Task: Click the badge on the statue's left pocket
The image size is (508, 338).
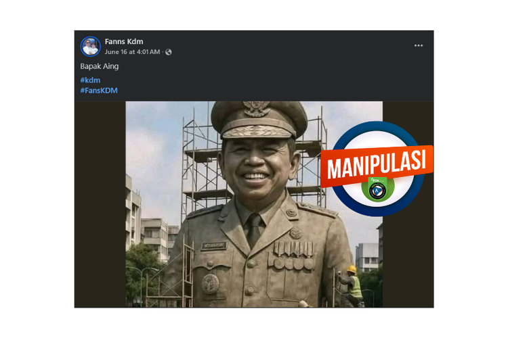Action: click(x=211, y=283)
